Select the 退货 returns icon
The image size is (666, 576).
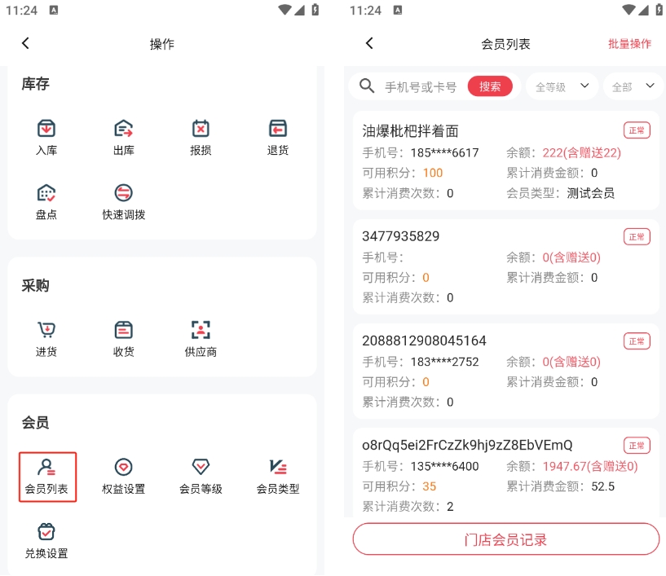click(278, 136)
